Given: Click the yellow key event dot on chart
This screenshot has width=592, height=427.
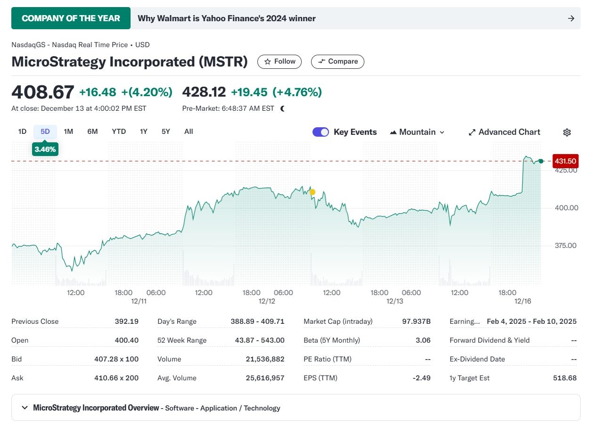Looking at the screenshot, I should click(x=312, y=192).
